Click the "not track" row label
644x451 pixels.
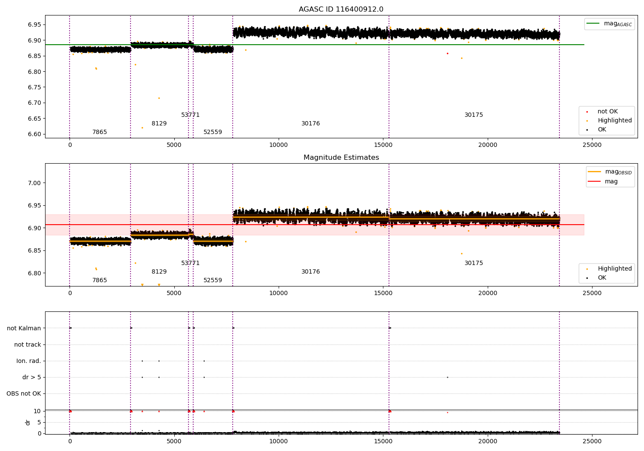coord(27,345)
